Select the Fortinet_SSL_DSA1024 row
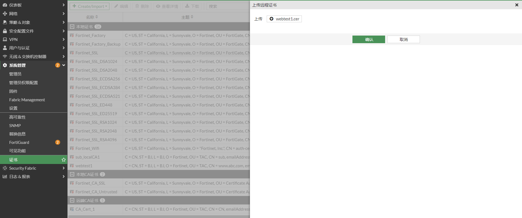 159,61
